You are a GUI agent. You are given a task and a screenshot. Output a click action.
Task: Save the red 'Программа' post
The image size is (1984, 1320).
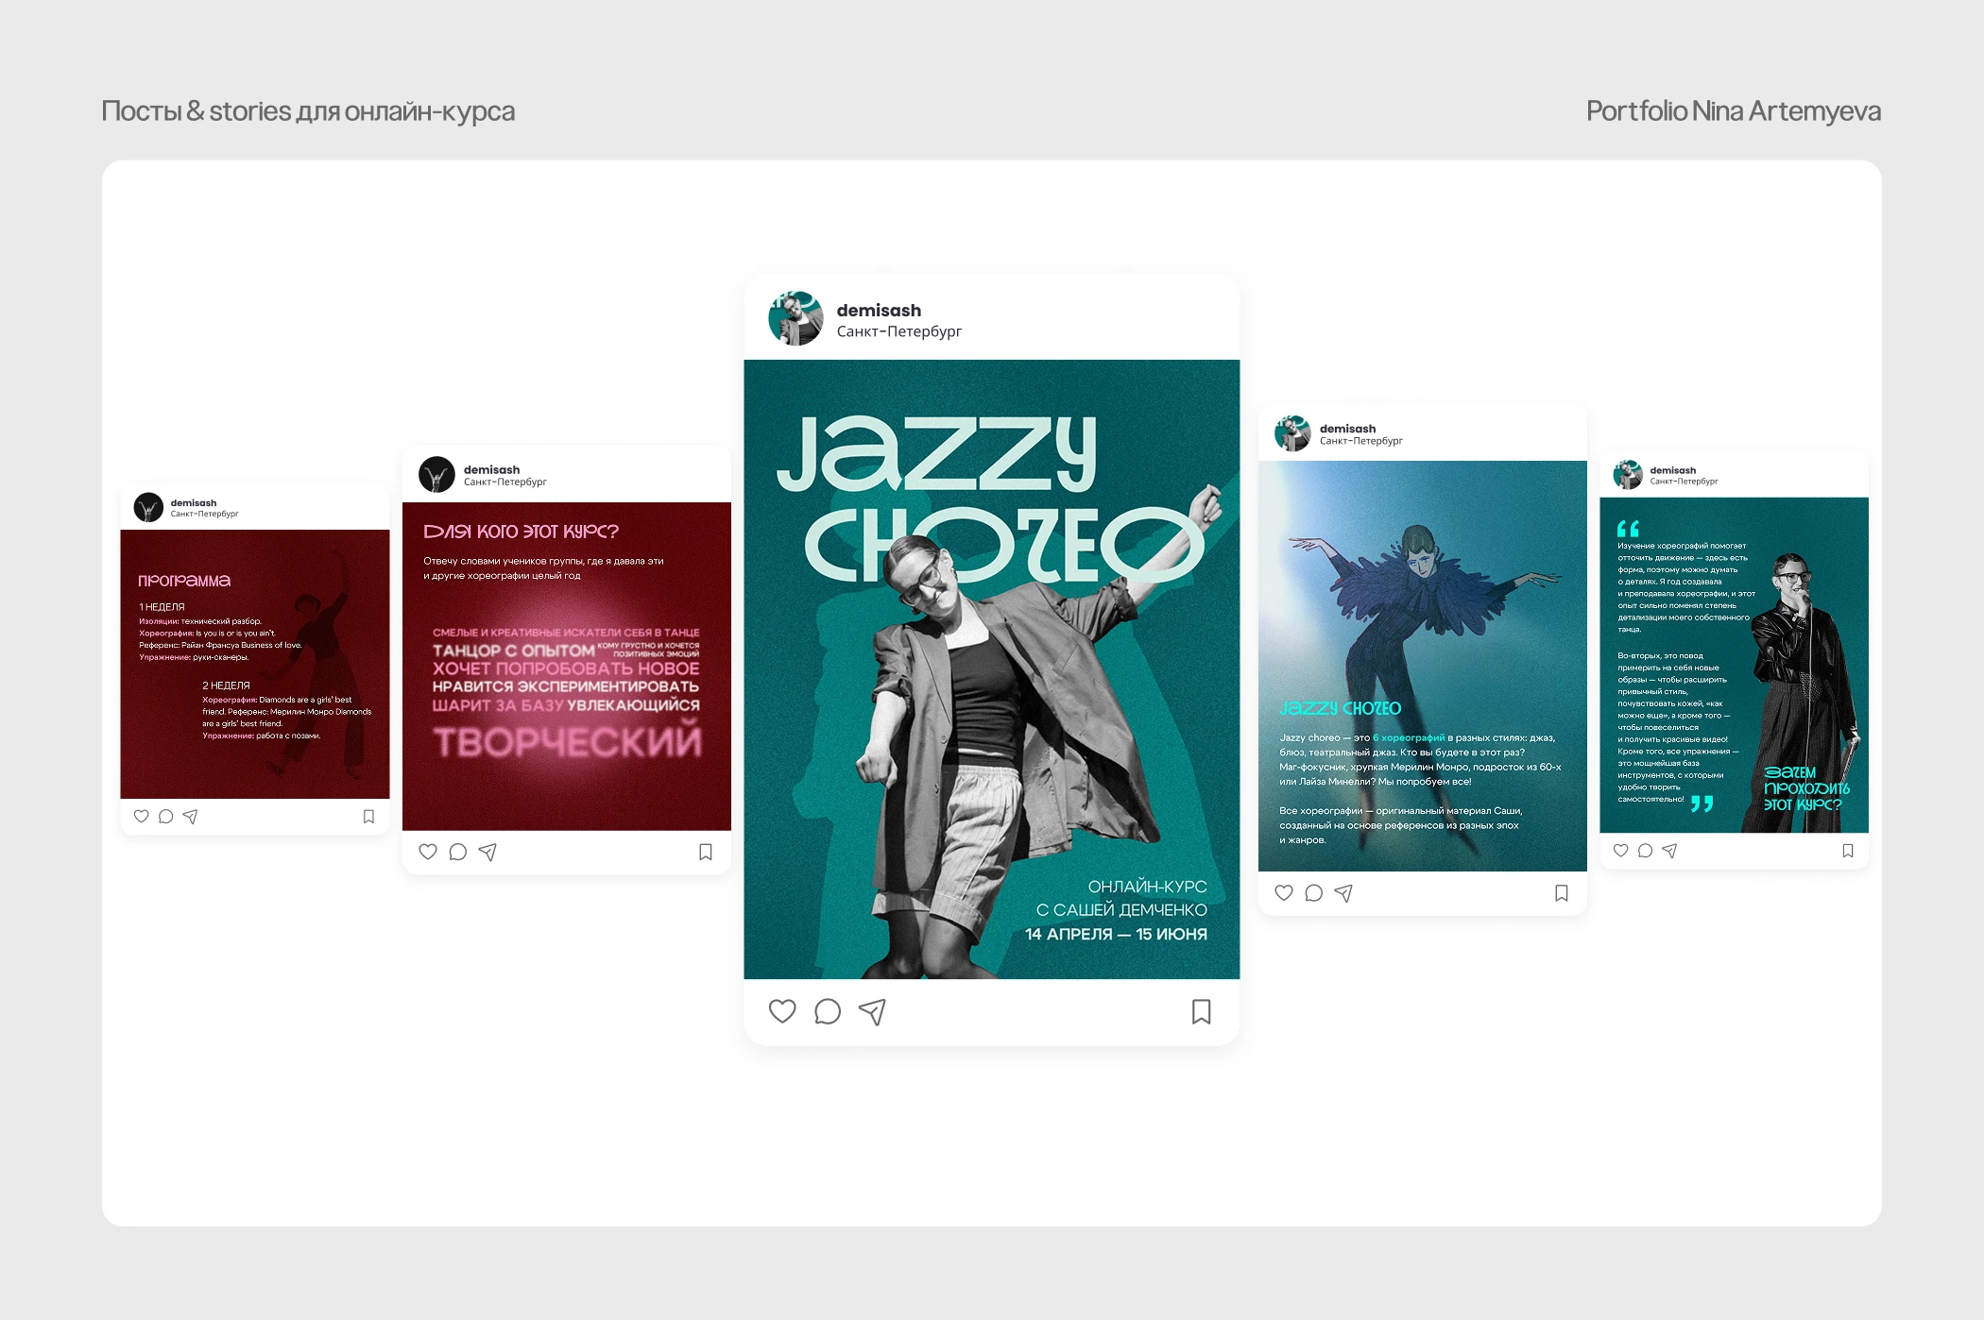tap(368, 816)
